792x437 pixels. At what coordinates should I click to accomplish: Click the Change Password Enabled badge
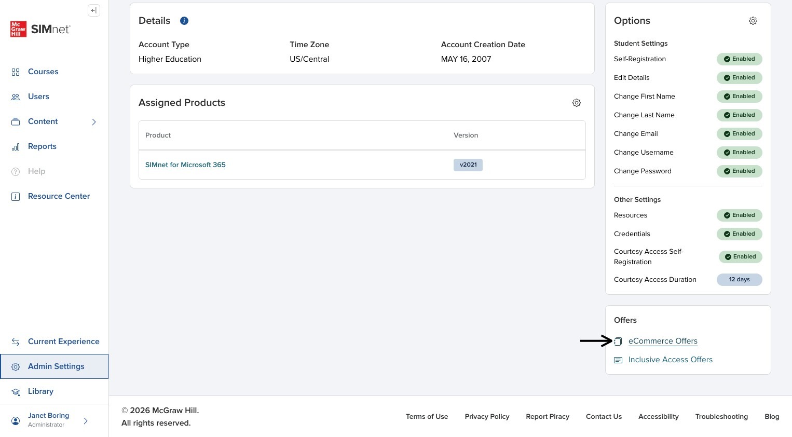740,171
